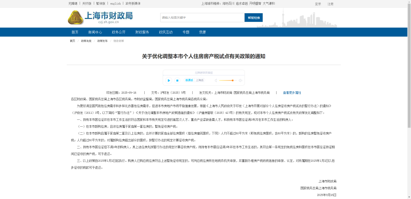Viewport: 411px width, 199px height.
Task: Click the 2025年9月16日 date at bottom
Action: [x=327, y=195]
